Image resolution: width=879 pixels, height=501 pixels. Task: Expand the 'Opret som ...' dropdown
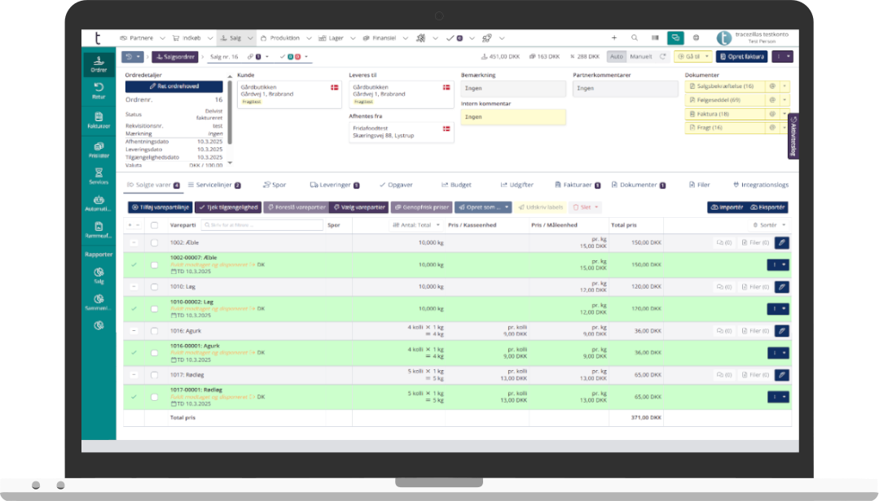point(483,207)
